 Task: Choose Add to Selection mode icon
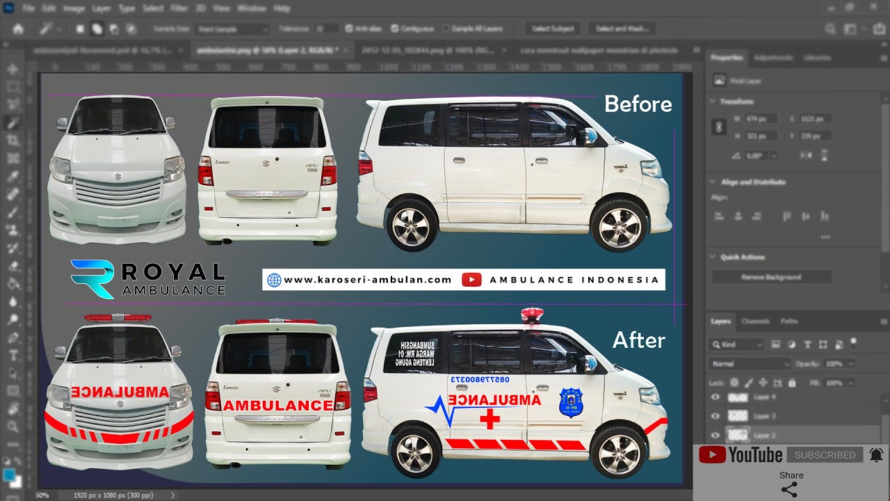97,29
